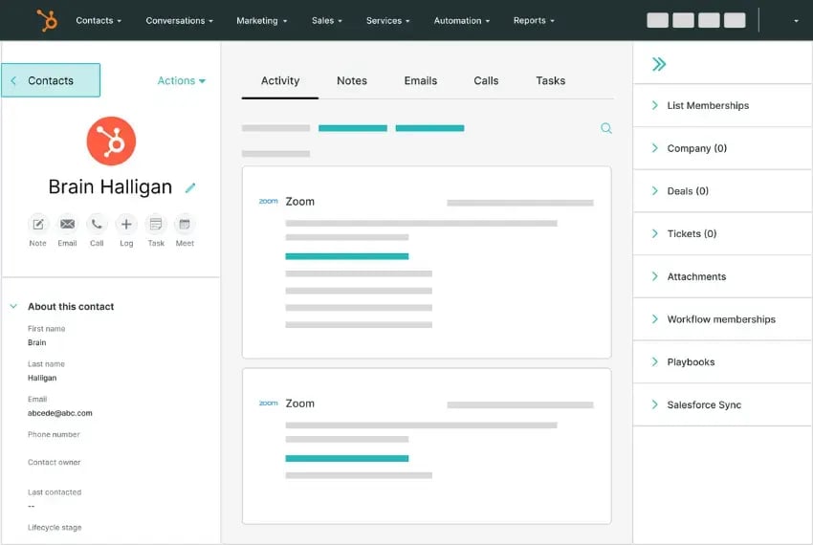Click the Email envelope icon
The width and height of the screenshot is (813, 545).
pos(67,224)
